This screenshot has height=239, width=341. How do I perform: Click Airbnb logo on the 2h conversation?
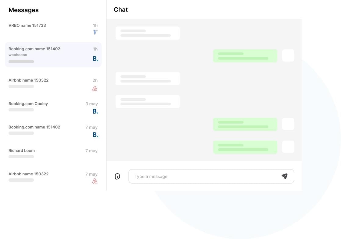pyautogui.click(x=95, y=89)
